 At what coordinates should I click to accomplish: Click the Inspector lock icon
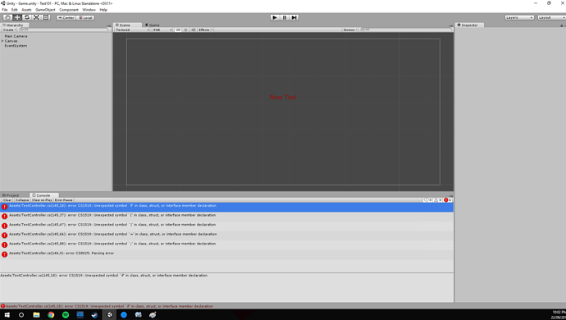(x=561, y=25)
